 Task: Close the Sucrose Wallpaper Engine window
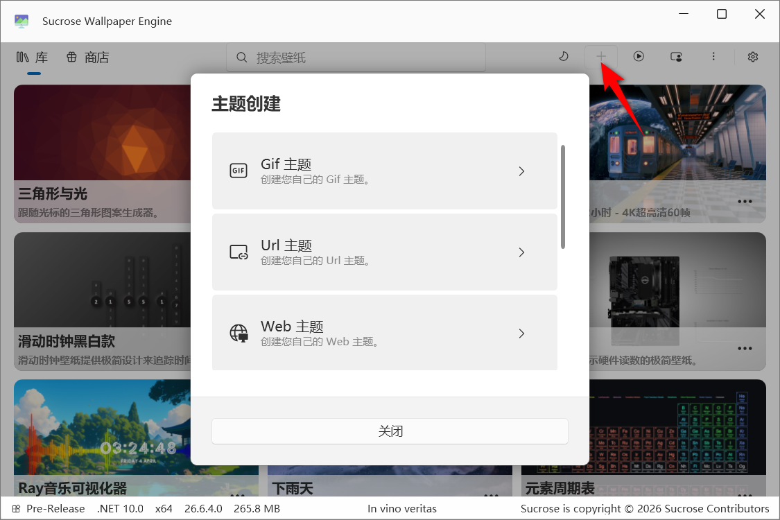pyautogui.click(x=760, y=14)
